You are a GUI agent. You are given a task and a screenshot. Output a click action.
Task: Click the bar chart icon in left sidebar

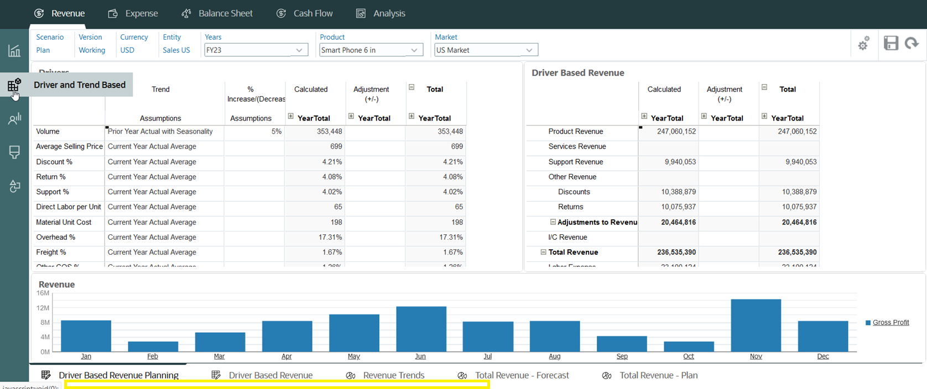[14, 51]
